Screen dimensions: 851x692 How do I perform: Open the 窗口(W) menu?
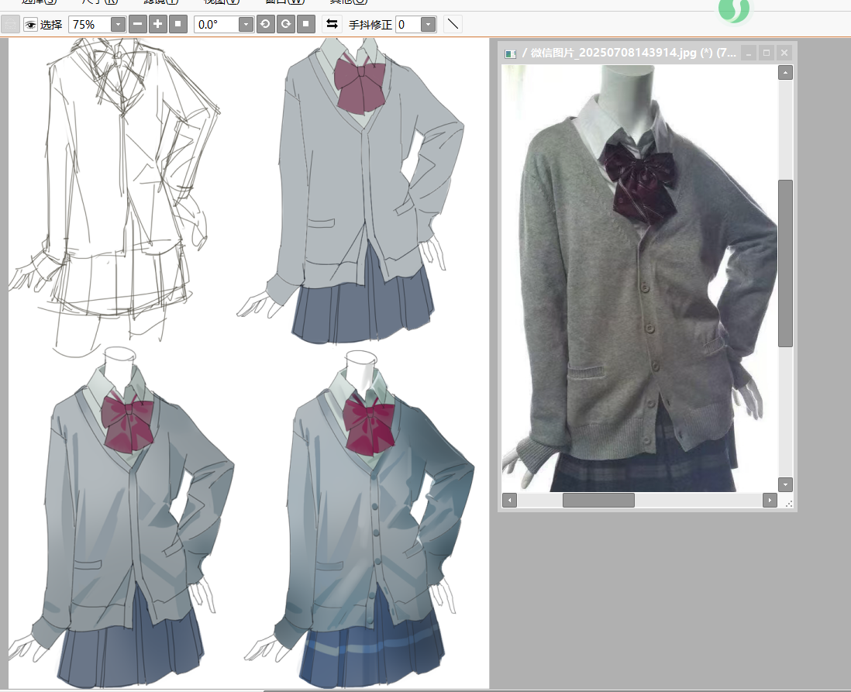[284, 2]
